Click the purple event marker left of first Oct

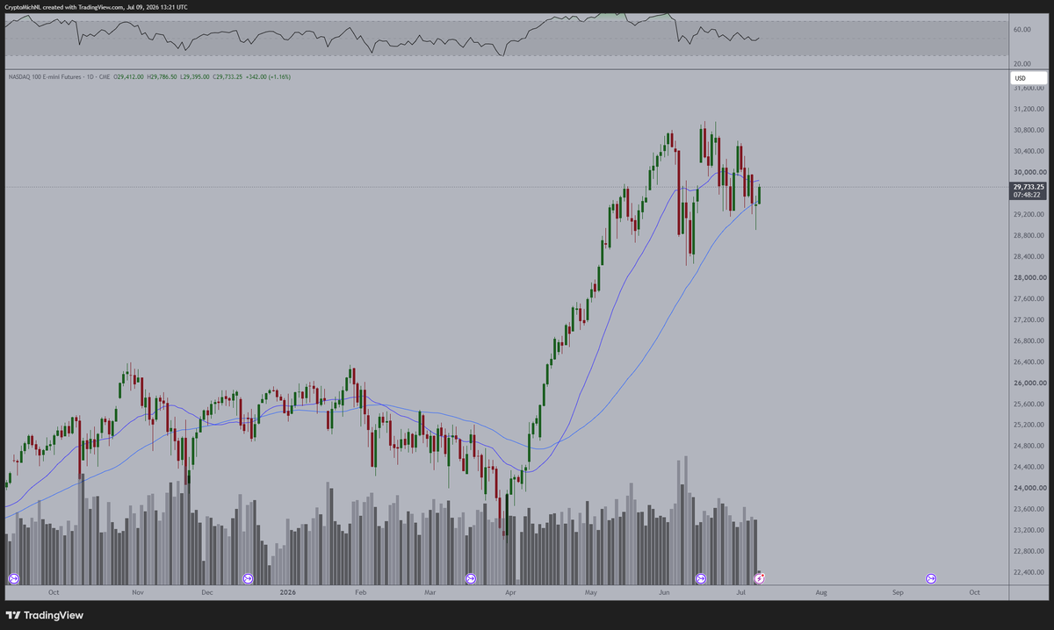[13, 579]
